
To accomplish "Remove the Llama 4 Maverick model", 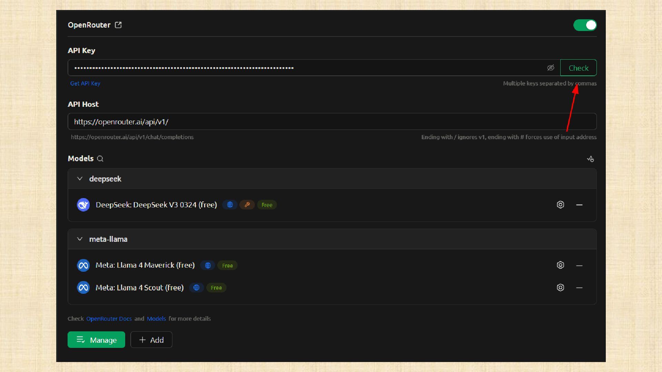I will pyautogui.click(x=579, y=265).
